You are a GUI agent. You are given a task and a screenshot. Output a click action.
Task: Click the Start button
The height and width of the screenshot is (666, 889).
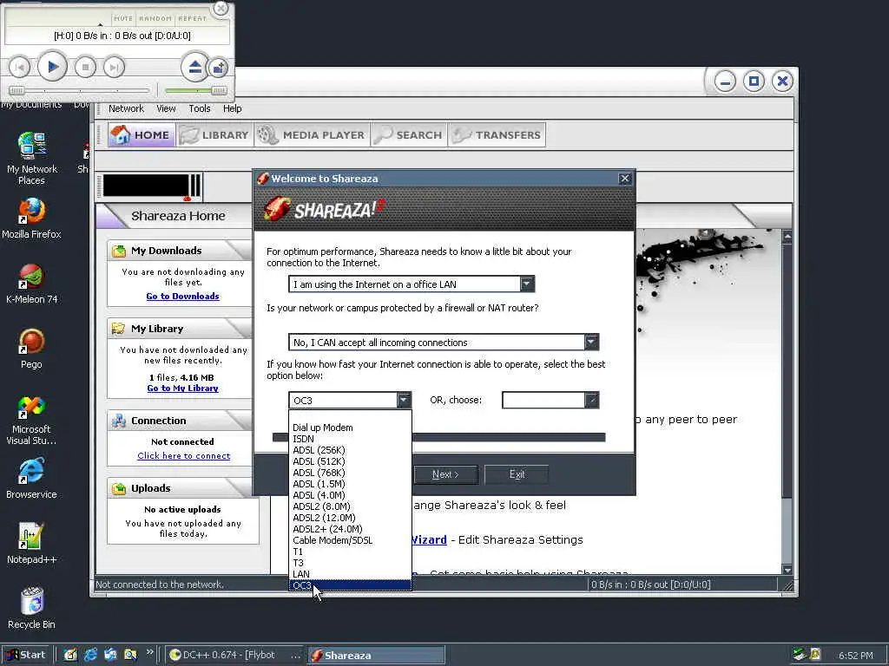pyautogui.click(x=25, y=656)
